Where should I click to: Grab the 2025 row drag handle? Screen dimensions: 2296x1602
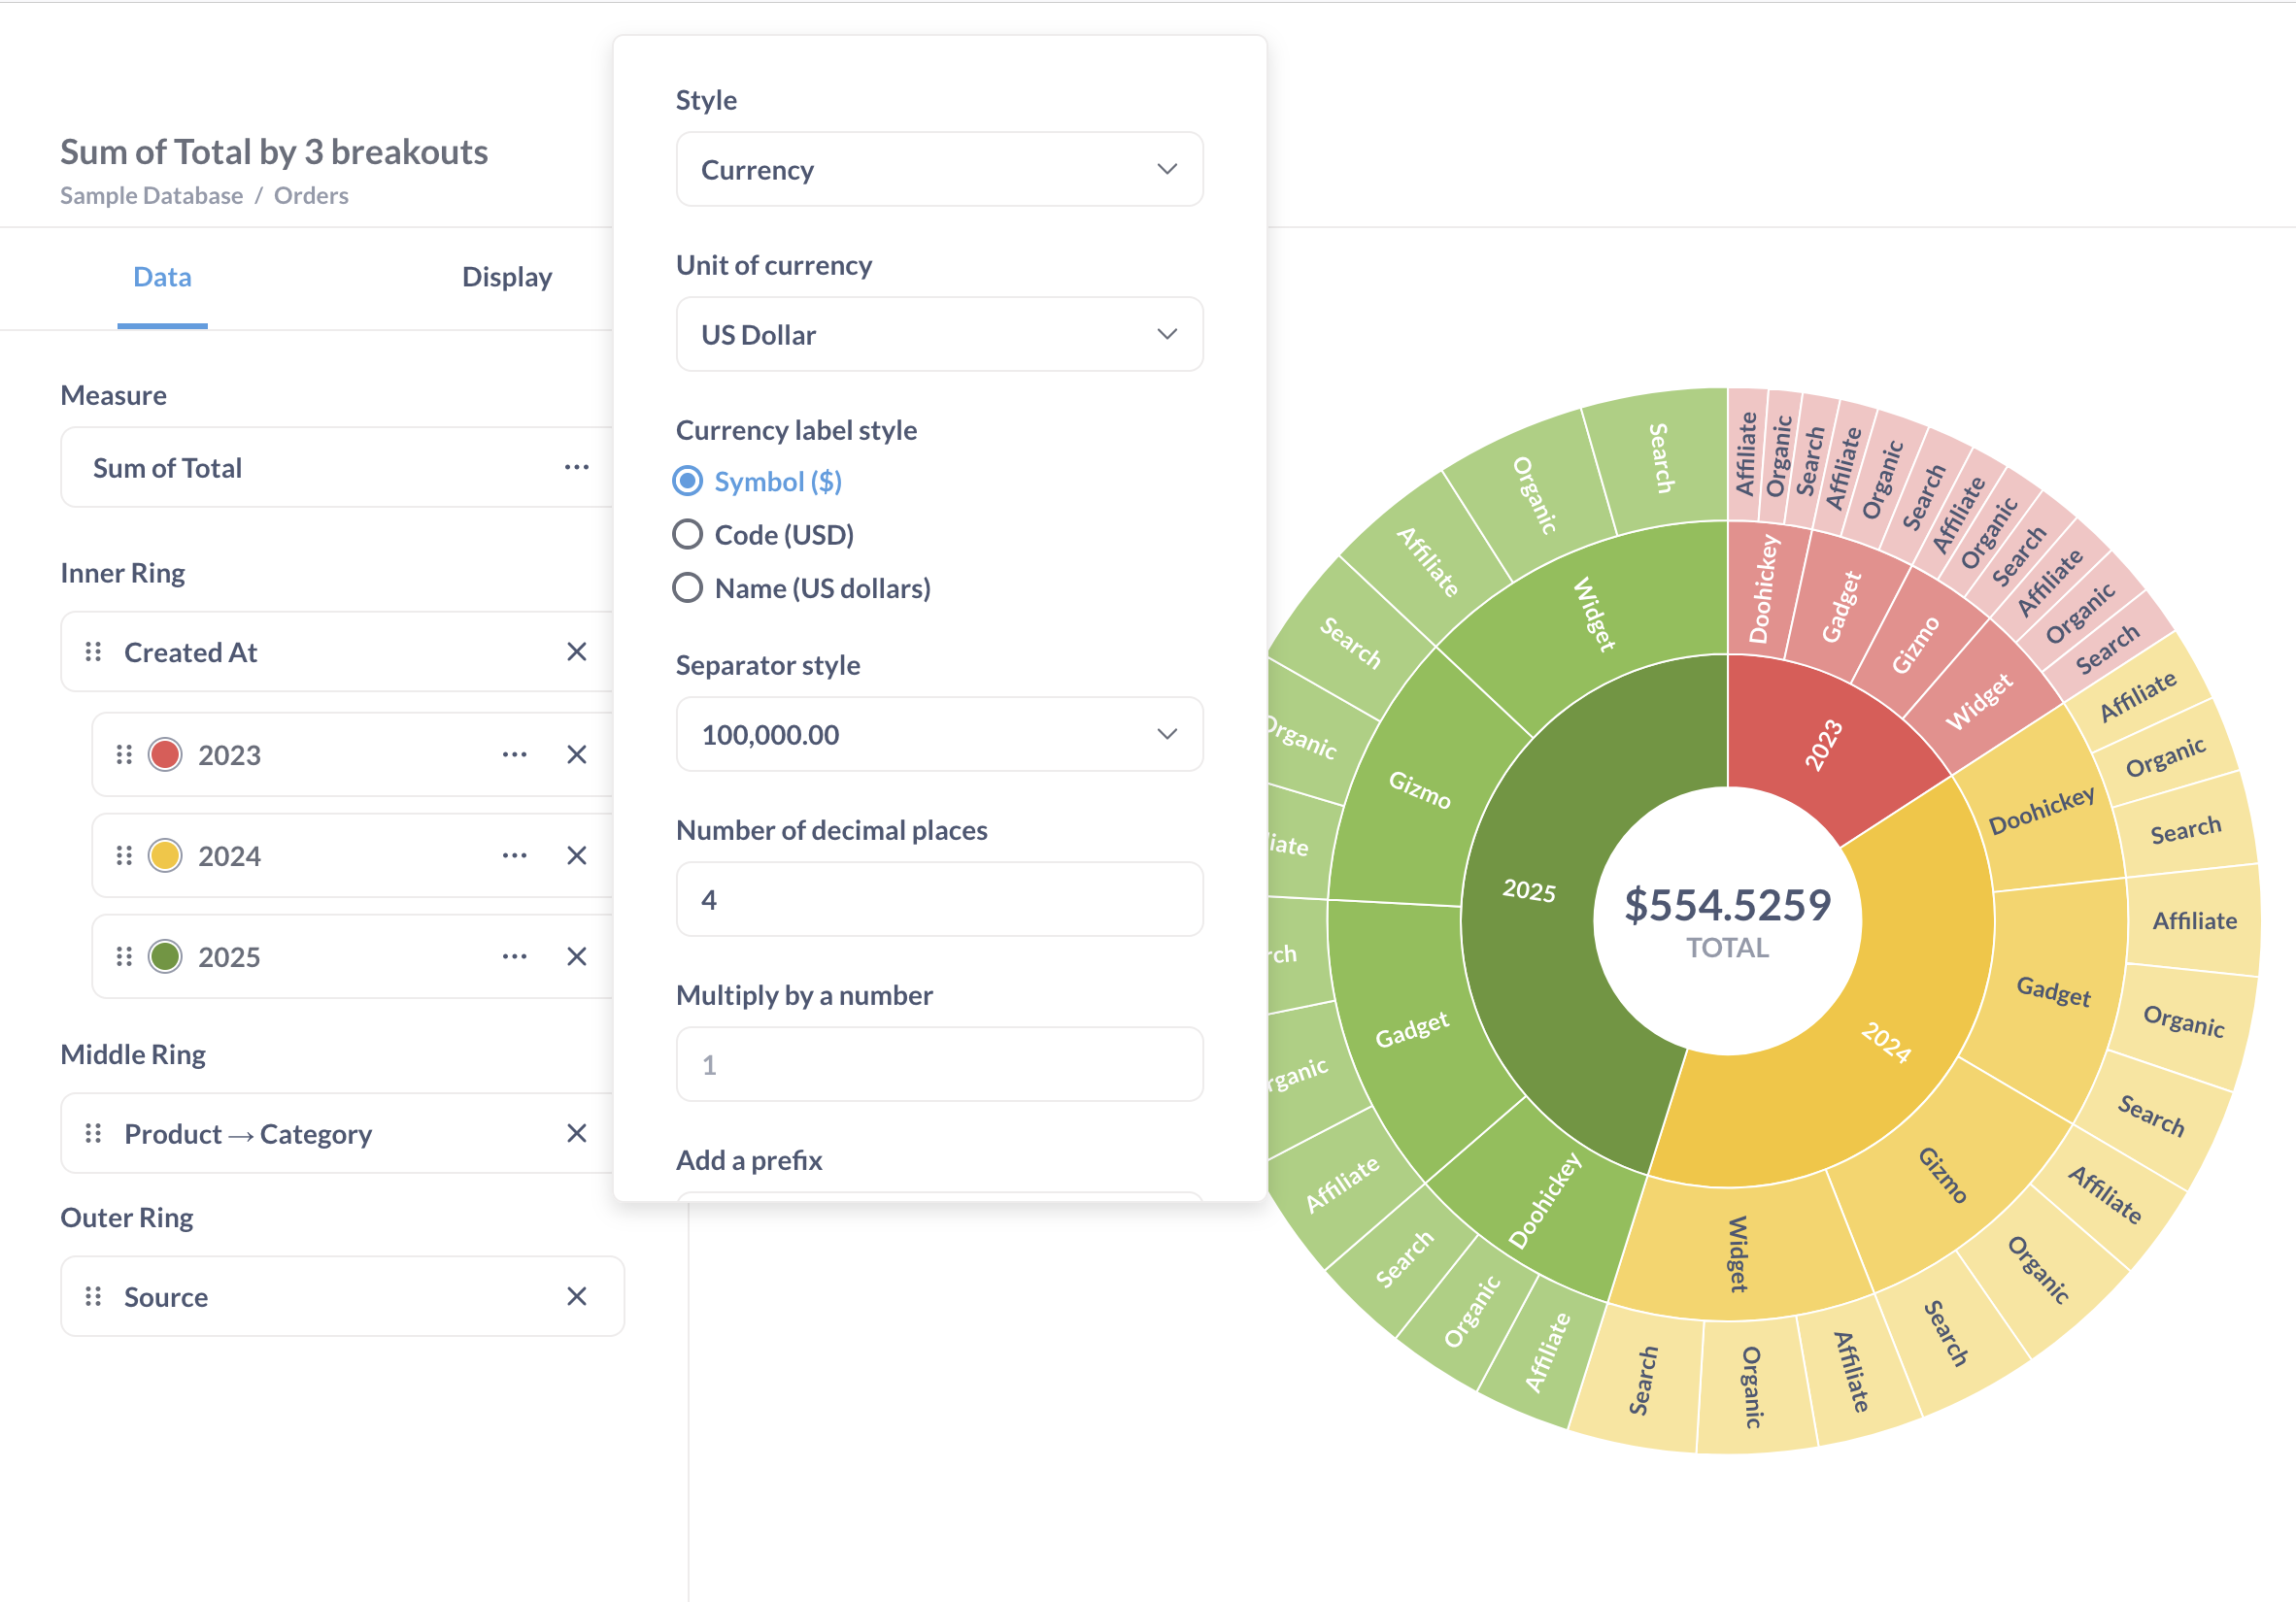[124, 956]
